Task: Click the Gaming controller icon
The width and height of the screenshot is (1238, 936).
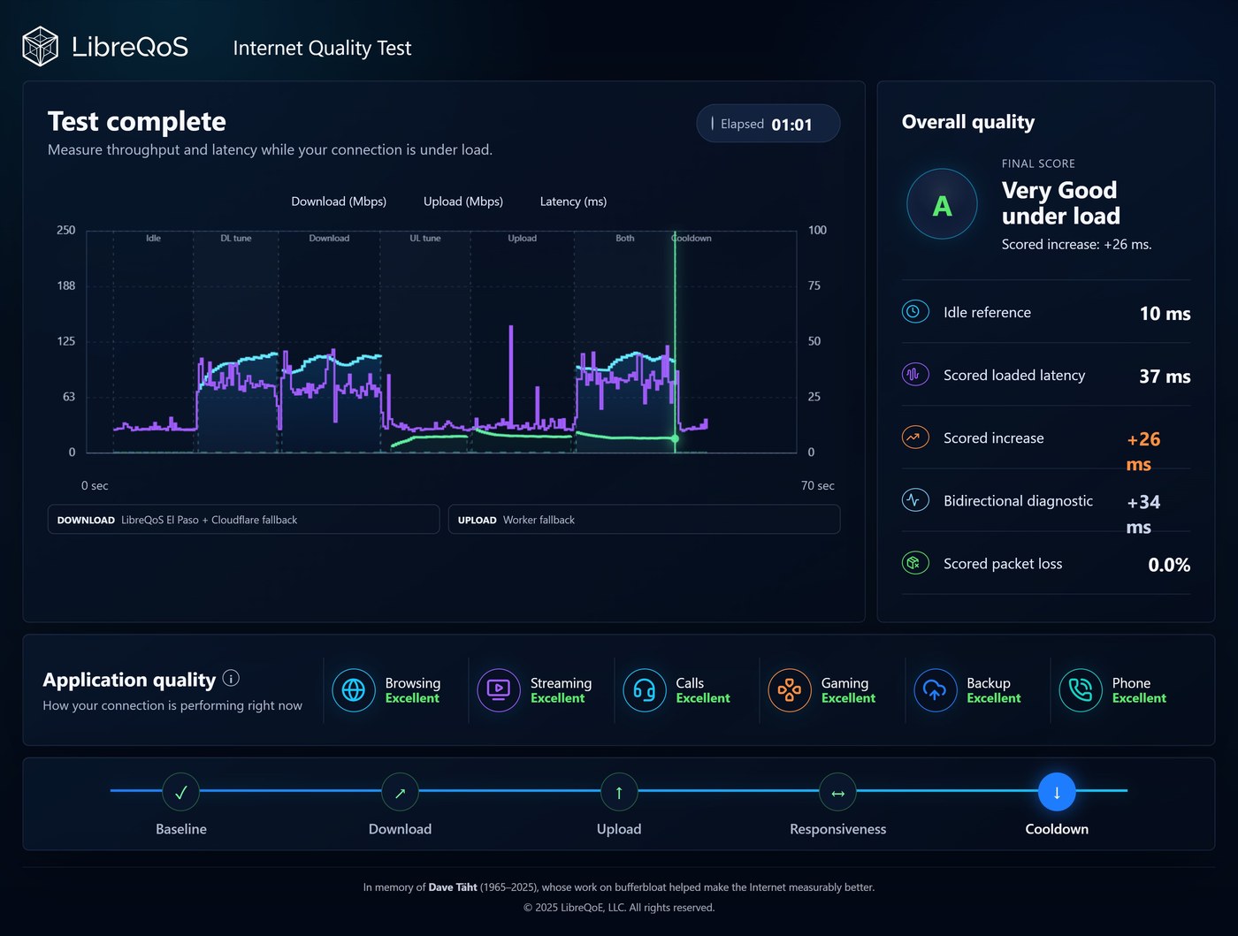Action: [x=790, y=690]
